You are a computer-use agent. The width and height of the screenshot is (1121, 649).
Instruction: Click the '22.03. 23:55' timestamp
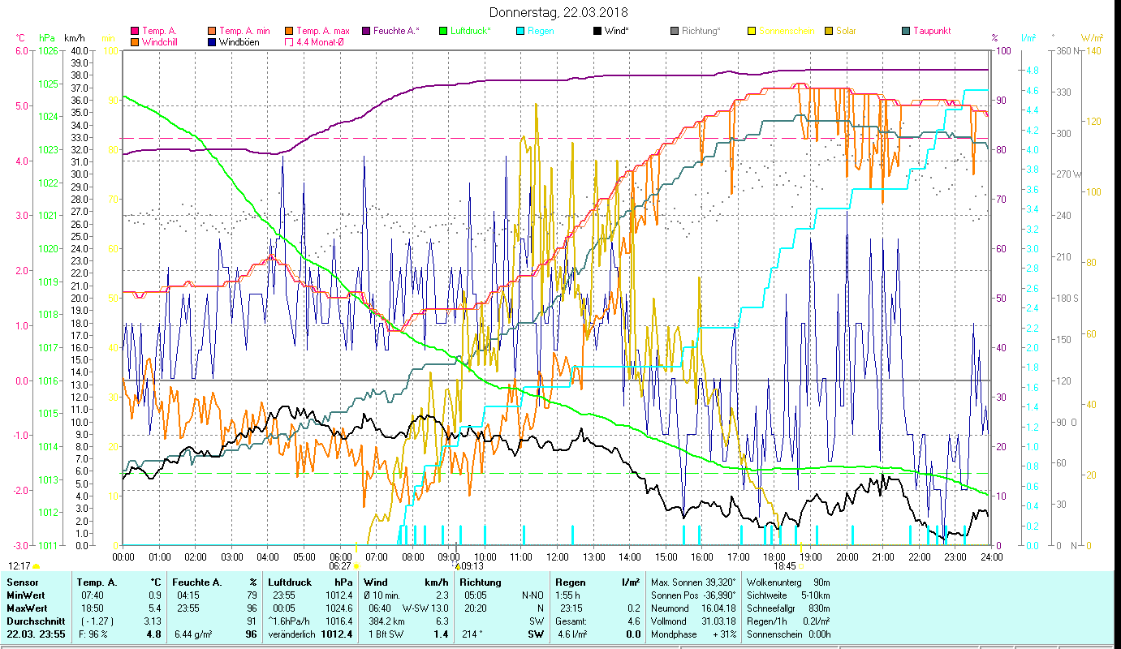tap(35, 634)
